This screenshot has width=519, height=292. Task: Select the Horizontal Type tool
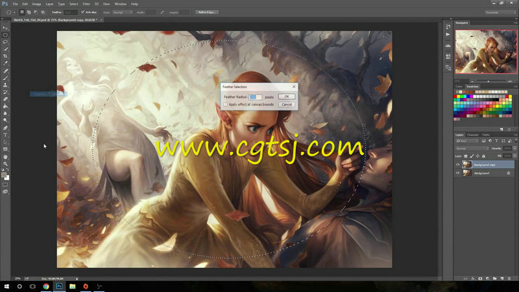coord(5,135)
